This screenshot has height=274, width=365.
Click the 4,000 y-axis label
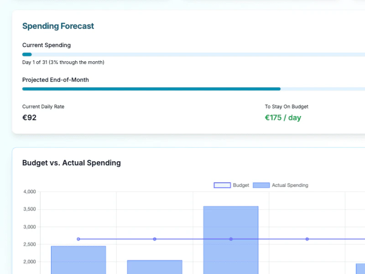pos(29,192)
